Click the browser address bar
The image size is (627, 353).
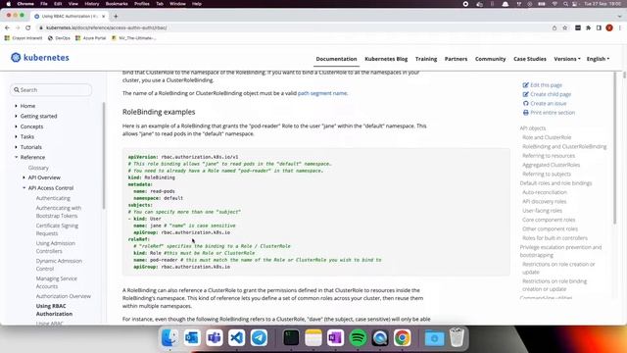coord(294,27)
